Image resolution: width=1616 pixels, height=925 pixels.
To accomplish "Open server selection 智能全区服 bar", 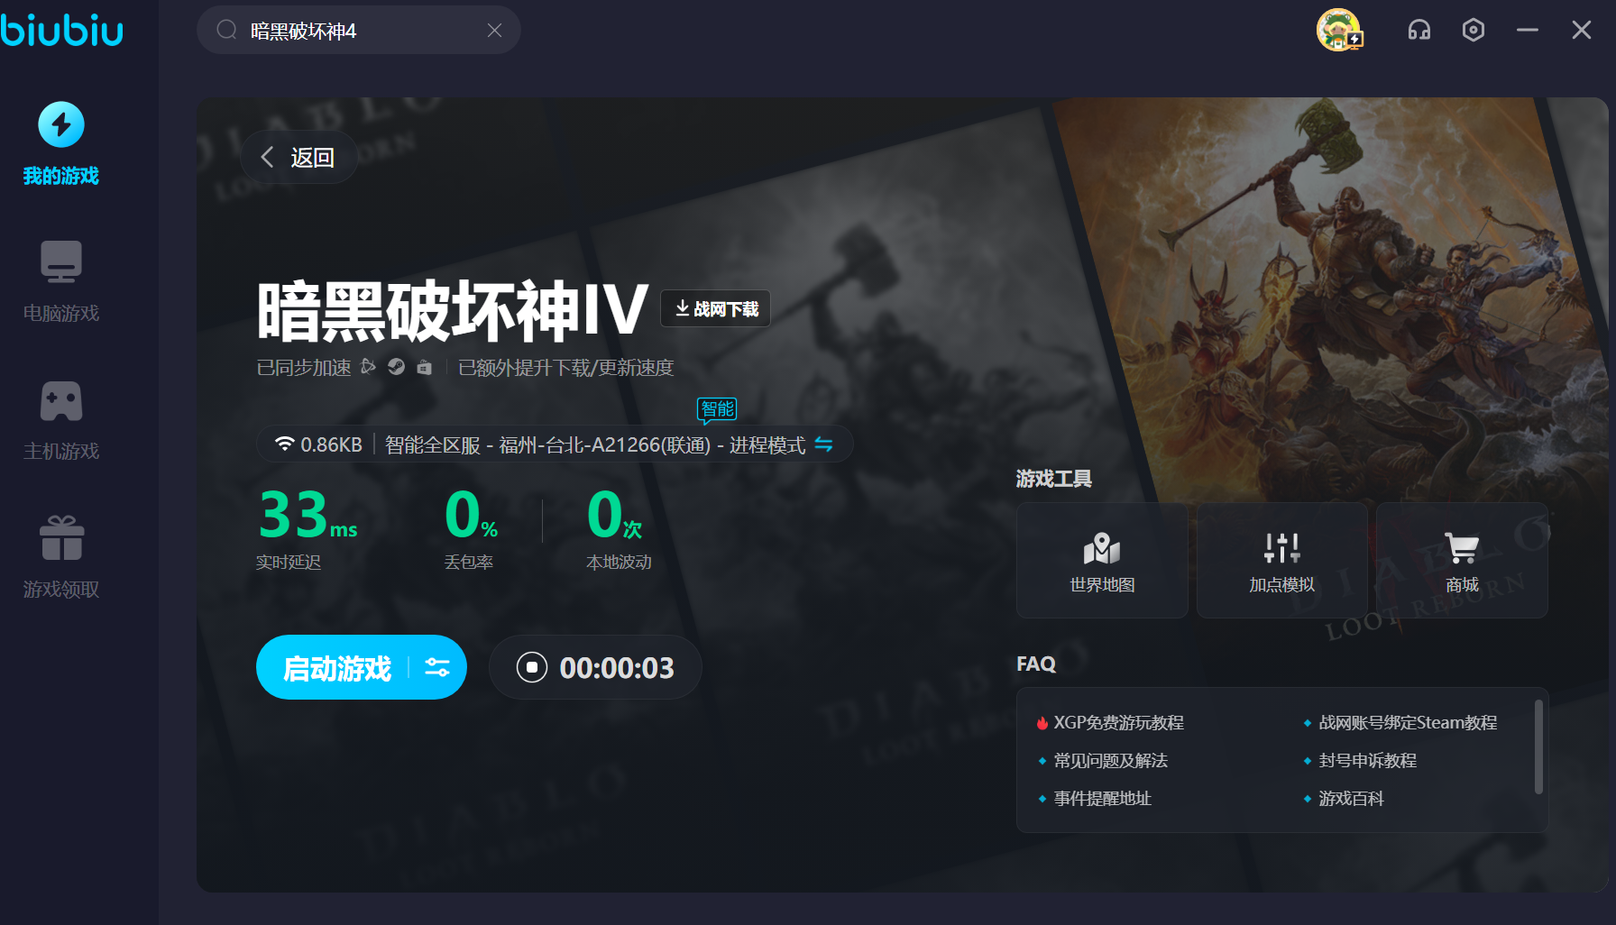I will [x=555, y=444].
